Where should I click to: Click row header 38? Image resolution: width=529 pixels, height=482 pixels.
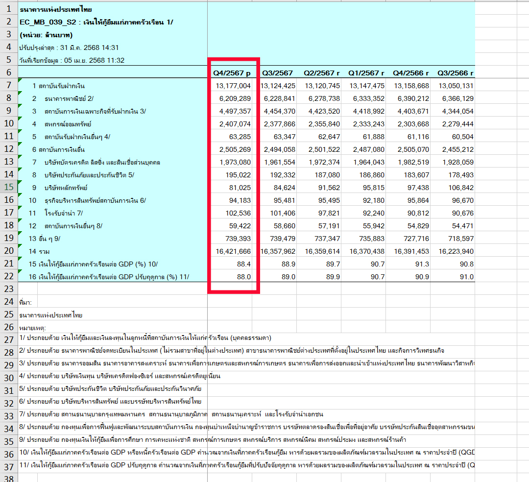point(9,478)
